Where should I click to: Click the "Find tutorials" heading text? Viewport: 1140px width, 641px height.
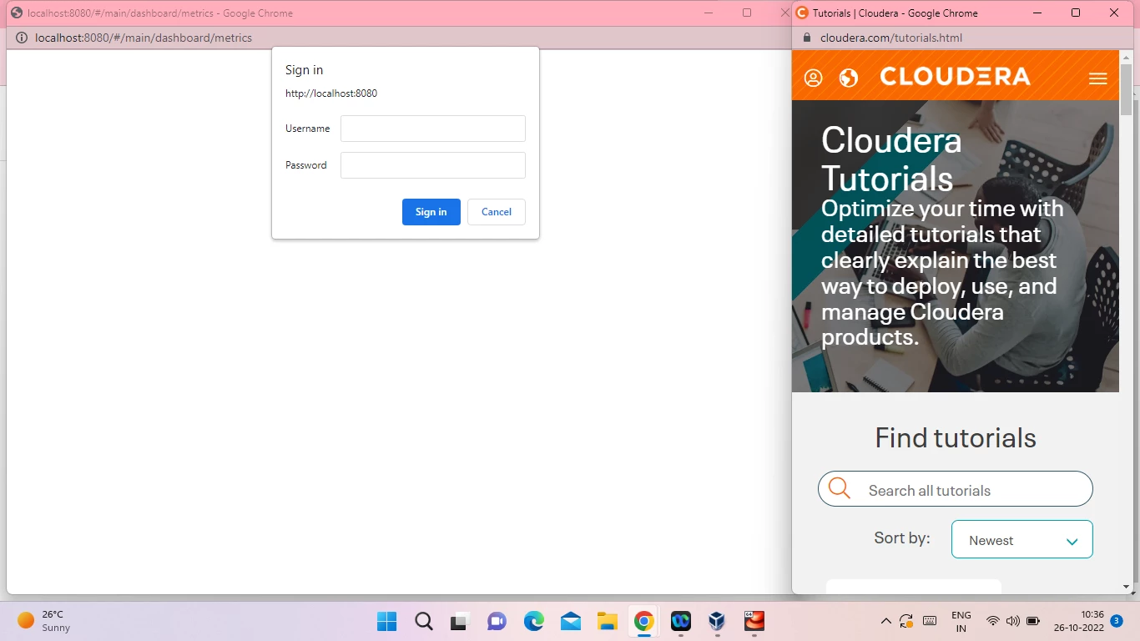[x=956, y=437]
